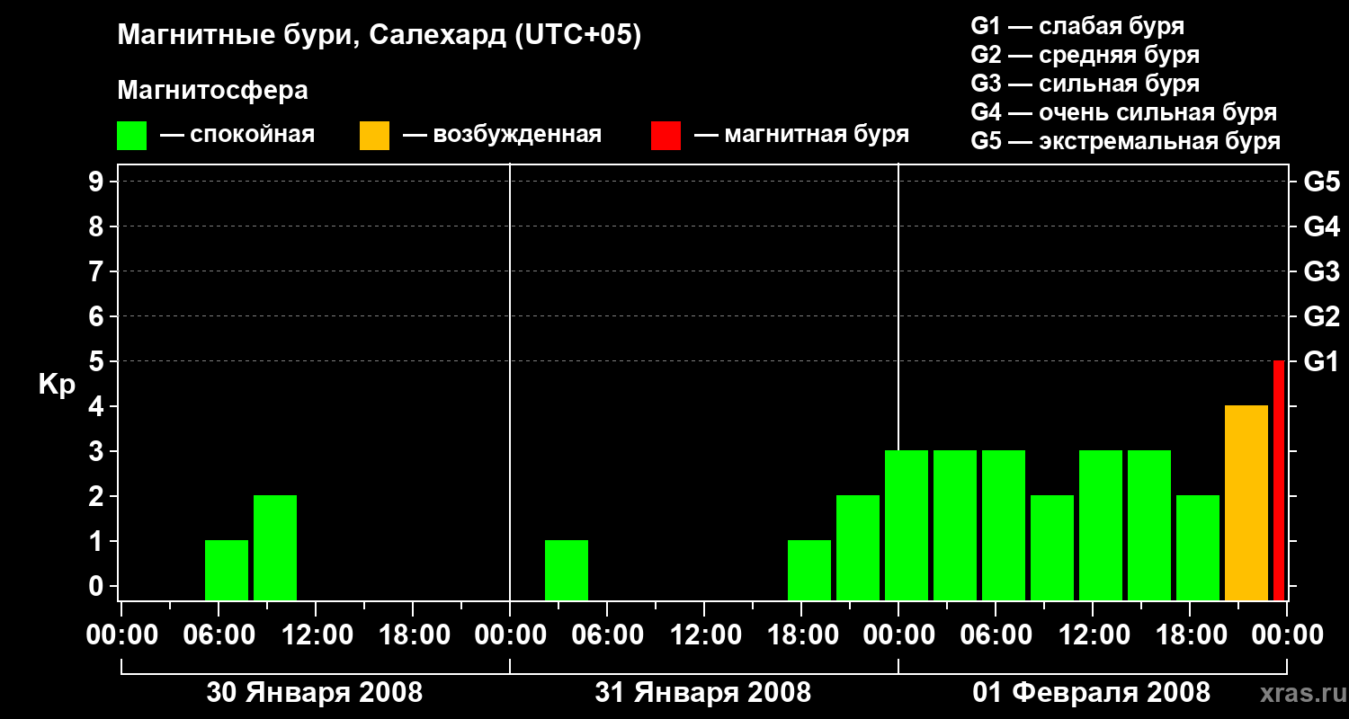Click the '— спокойная' legend label
Viewport: 1349px width, 719px height.
coord(237,136)
